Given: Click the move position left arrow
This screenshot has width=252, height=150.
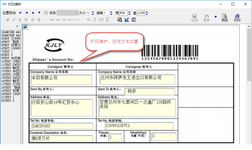Looking at the screenshot, I should coord(26,13).
